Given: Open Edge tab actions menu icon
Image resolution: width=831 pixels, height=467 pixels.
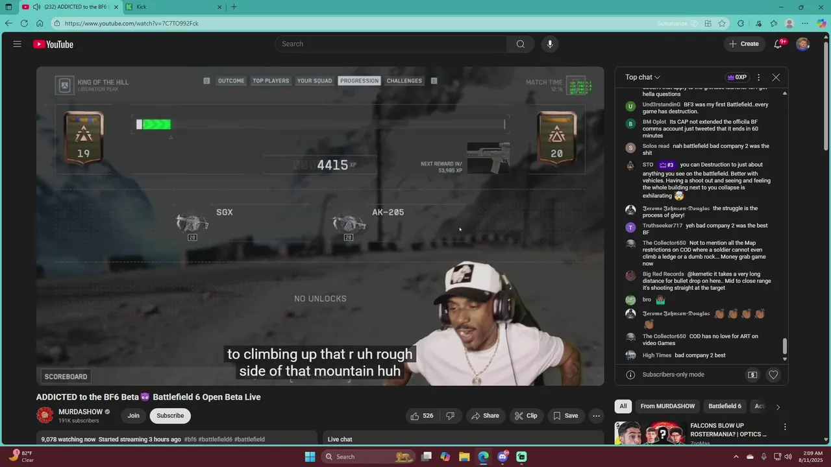Looking at the screenshot, I should pyautogui.click(x=8, y=7).
